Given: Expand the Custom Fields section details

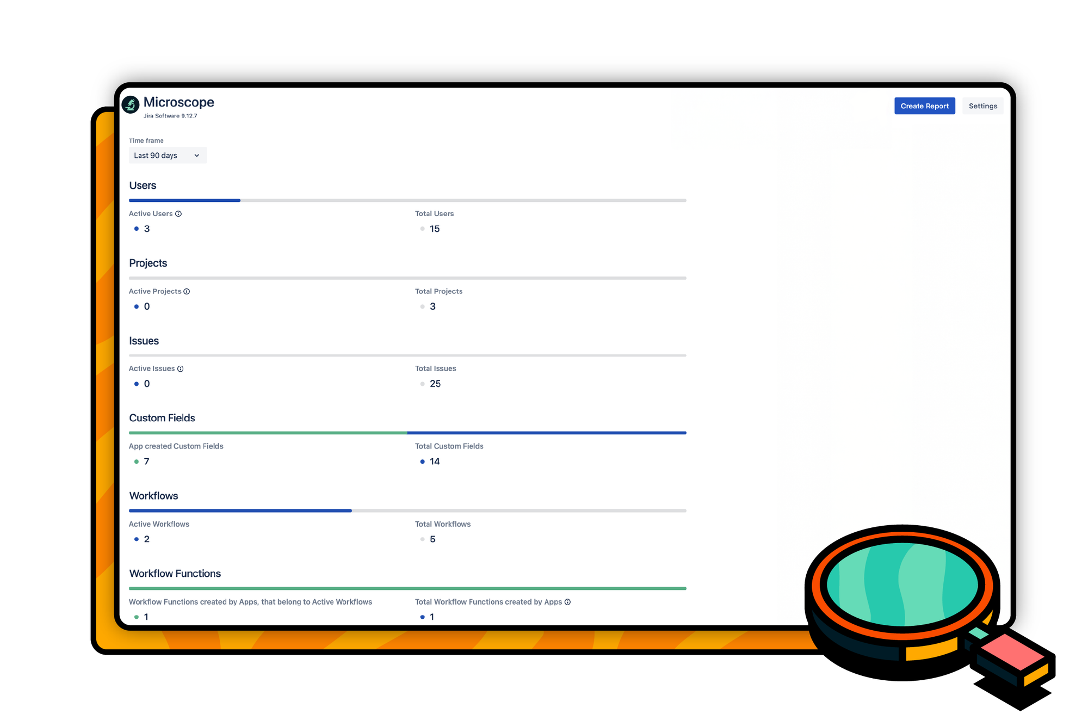Looking at the screenshot, I should (161, 418).
